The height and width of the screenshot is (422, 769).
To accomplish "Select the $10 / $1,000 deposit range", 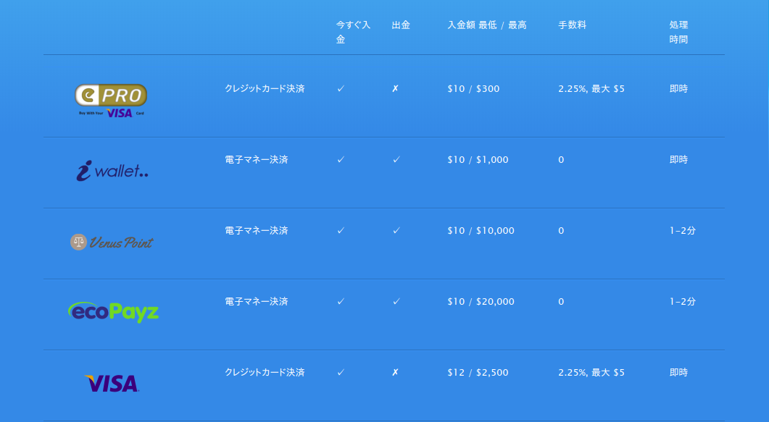I will [478, 159].
